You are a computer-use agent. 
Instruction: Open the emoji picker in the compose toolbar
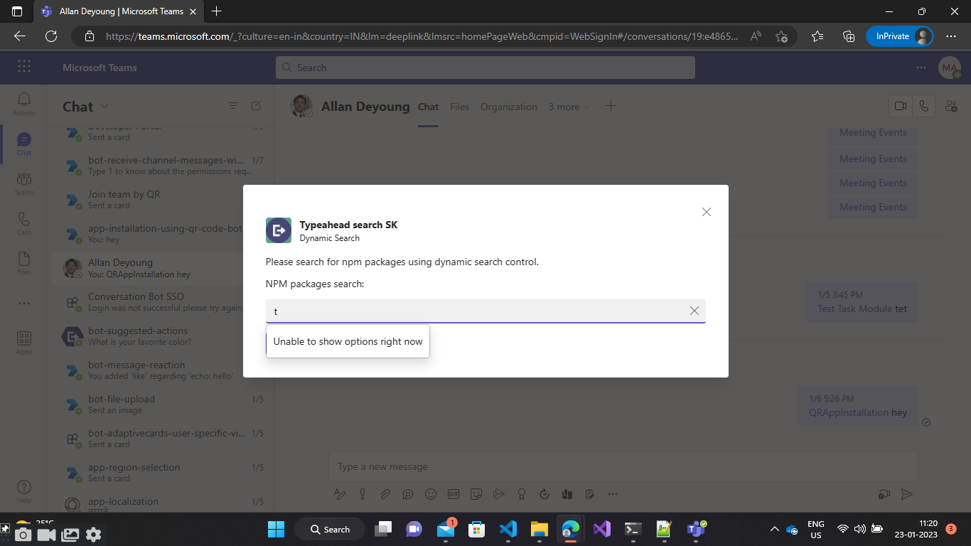click(x=431, y=493)
